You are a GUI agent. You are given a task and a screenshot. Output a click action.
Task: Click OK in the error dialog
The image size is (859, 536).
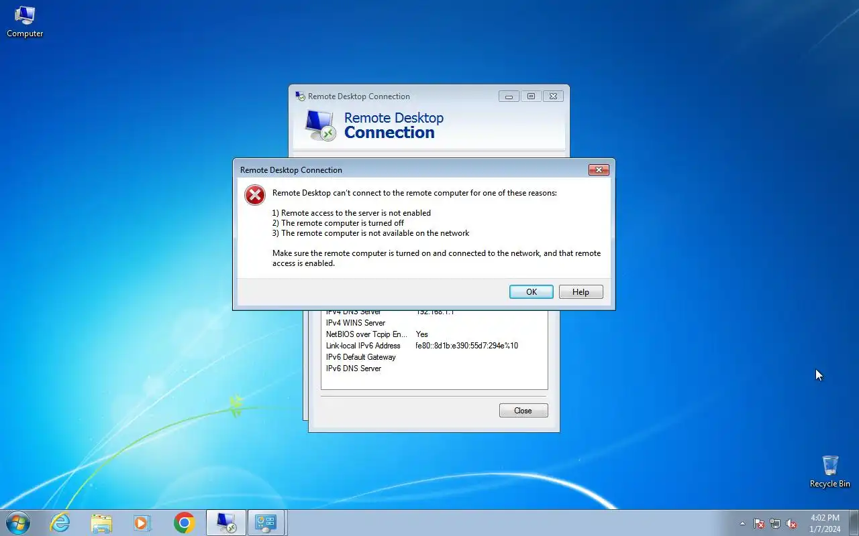click(x=531, y=292)
